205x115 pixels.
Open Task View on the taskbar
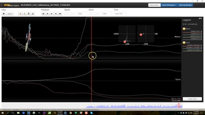pyautogui.click(x=13, y=113)
